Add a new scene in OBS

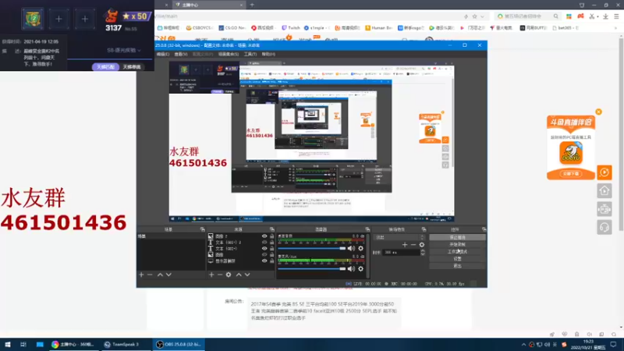141,275
